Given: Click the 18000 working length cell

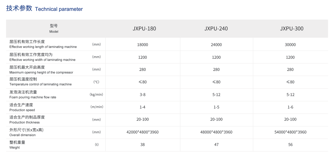Looking at the screenshot, I should [143, 45].
